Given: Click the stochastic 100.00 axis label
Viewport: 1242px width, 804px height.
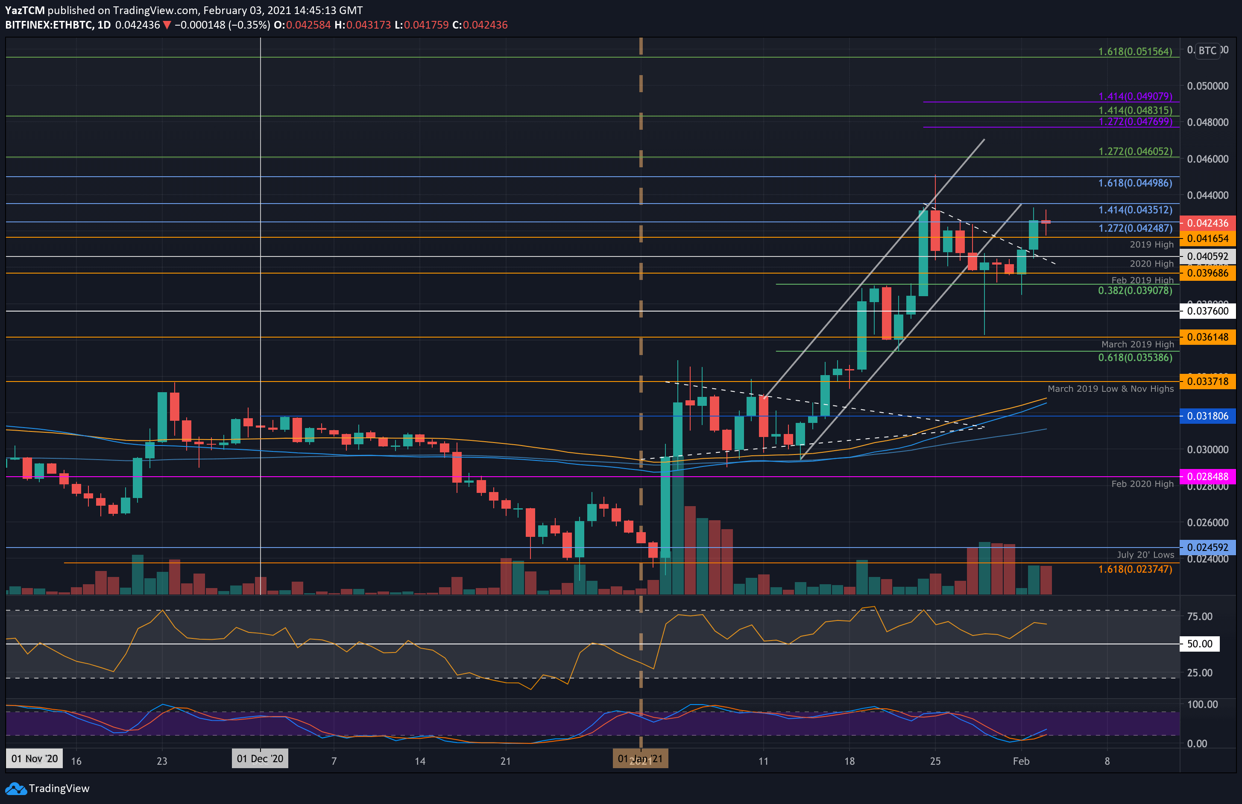Looking at the screenshot, I should [1202, 705].
